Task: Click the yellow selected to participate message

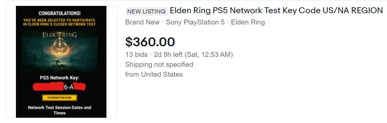Action: tap(59, 22)
